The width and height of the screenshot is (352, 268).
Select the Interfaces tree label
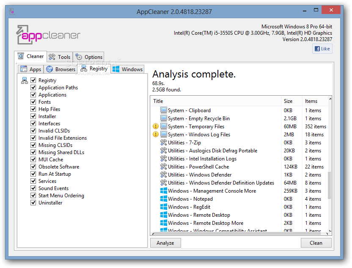tap(49, 124)
